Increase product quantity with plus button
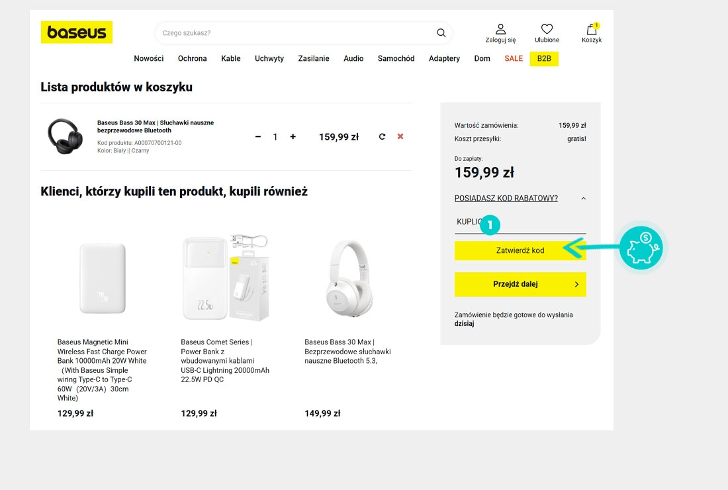Image resolution: width=728 pixels, height=490 pixels. tap(293, 137)
